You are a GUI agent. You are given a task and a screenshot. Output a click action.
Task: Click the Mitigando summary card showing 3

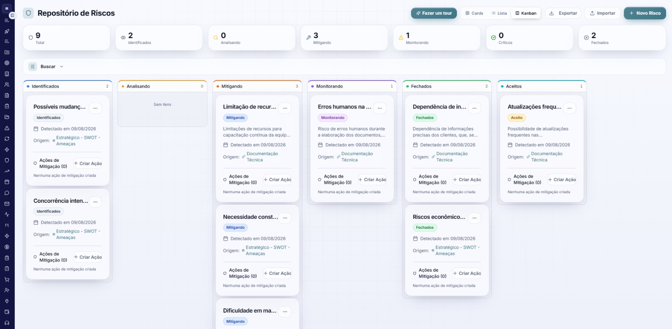point(344,38)
